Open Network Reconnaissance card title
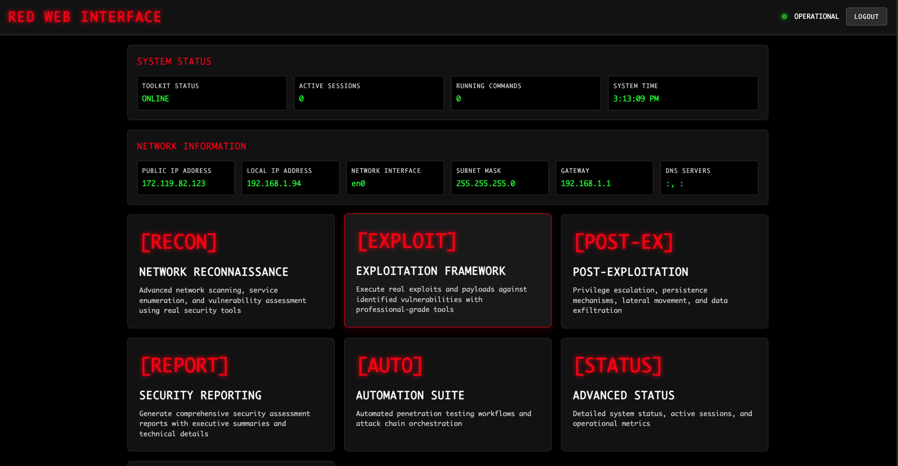898x466 pixels. (214, 272)
